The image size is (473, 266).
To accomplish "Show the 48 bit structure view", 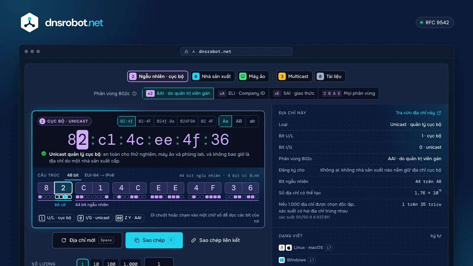I will tap(73, 175).
